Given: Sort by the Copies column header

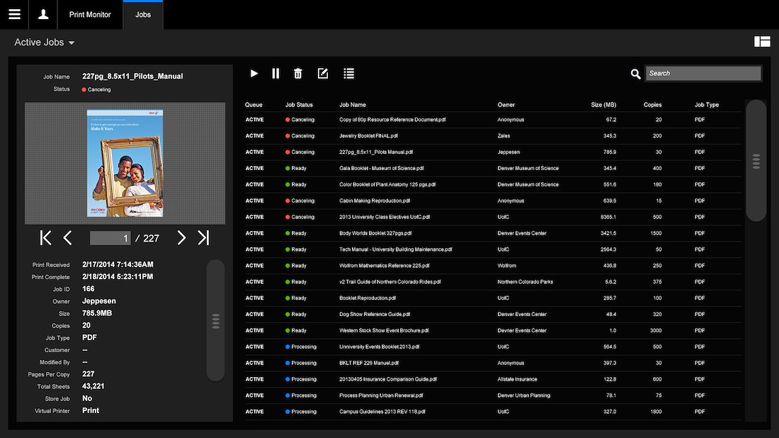Looking at the screenshot, I should click(x=652, y=105).
